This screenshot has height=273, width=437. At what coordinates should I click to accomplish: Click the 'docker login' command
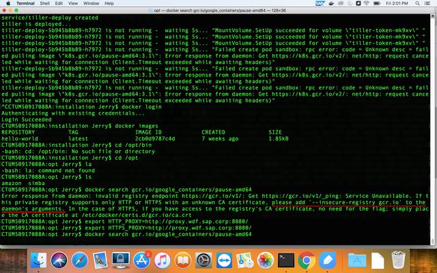[x=141, y=106]
